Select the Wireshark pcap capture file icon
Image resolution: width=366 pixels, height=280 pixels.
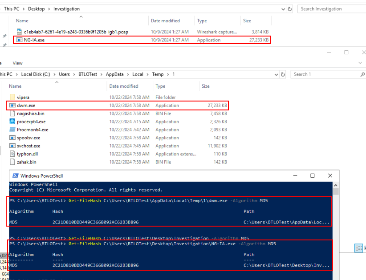click(x=19, y=32)
